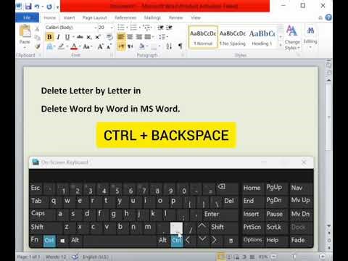Open the Editing dropdown

(x=310, y=38)
